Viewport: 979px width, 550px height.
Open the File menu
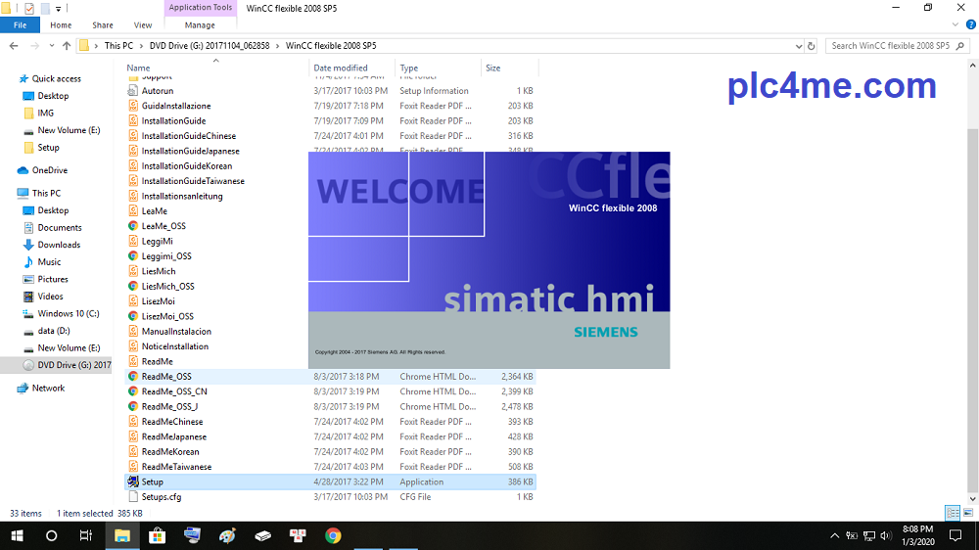pyautogui.click(x=20, y=24)
